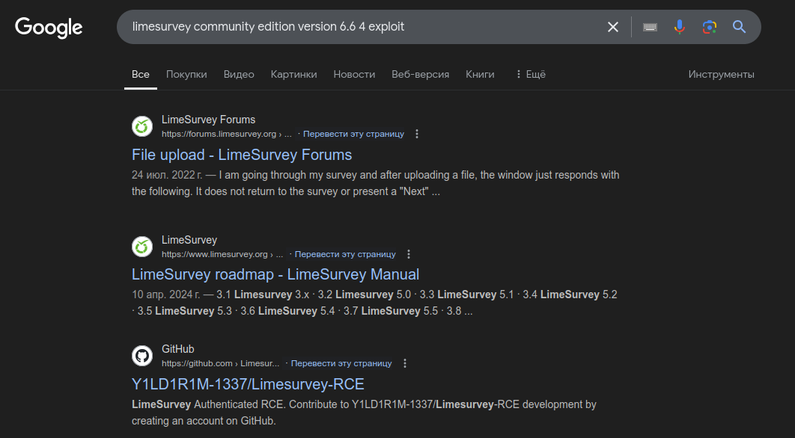
Task: Open the options menu for LimeSurvey roadmap result
Action: point(409,254)
